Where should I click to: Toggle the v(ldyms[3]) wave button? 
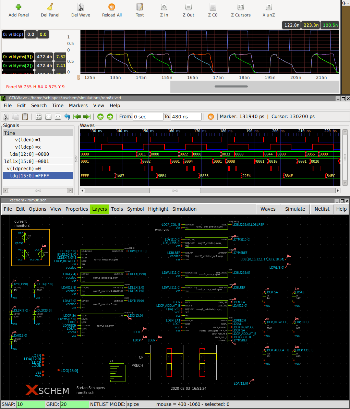click(x=18, y=57)
